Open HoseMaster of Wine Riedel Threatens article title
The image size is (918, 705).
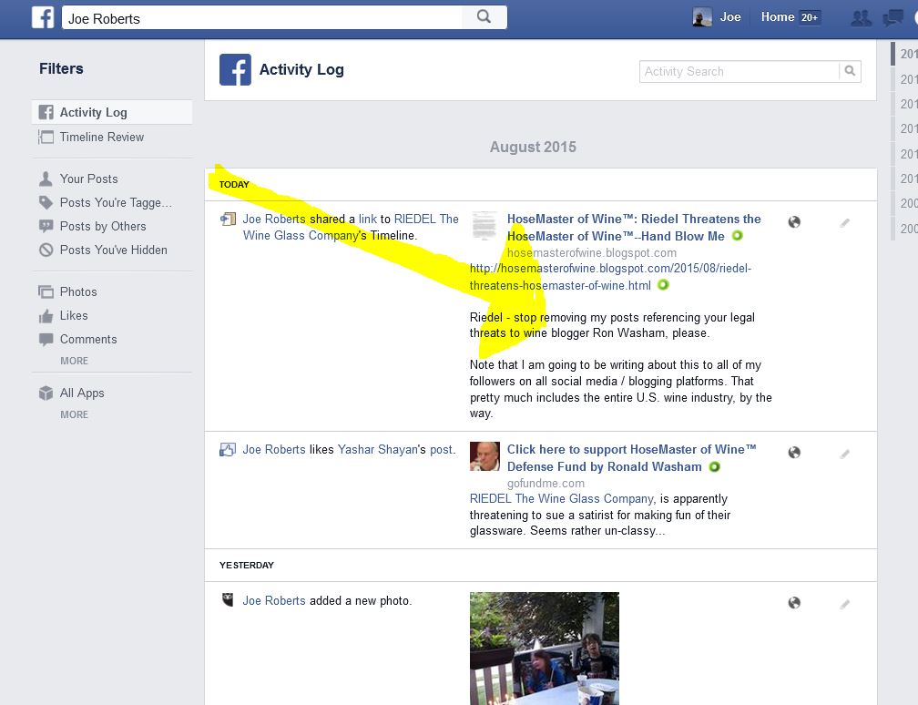tap(634, 227)
